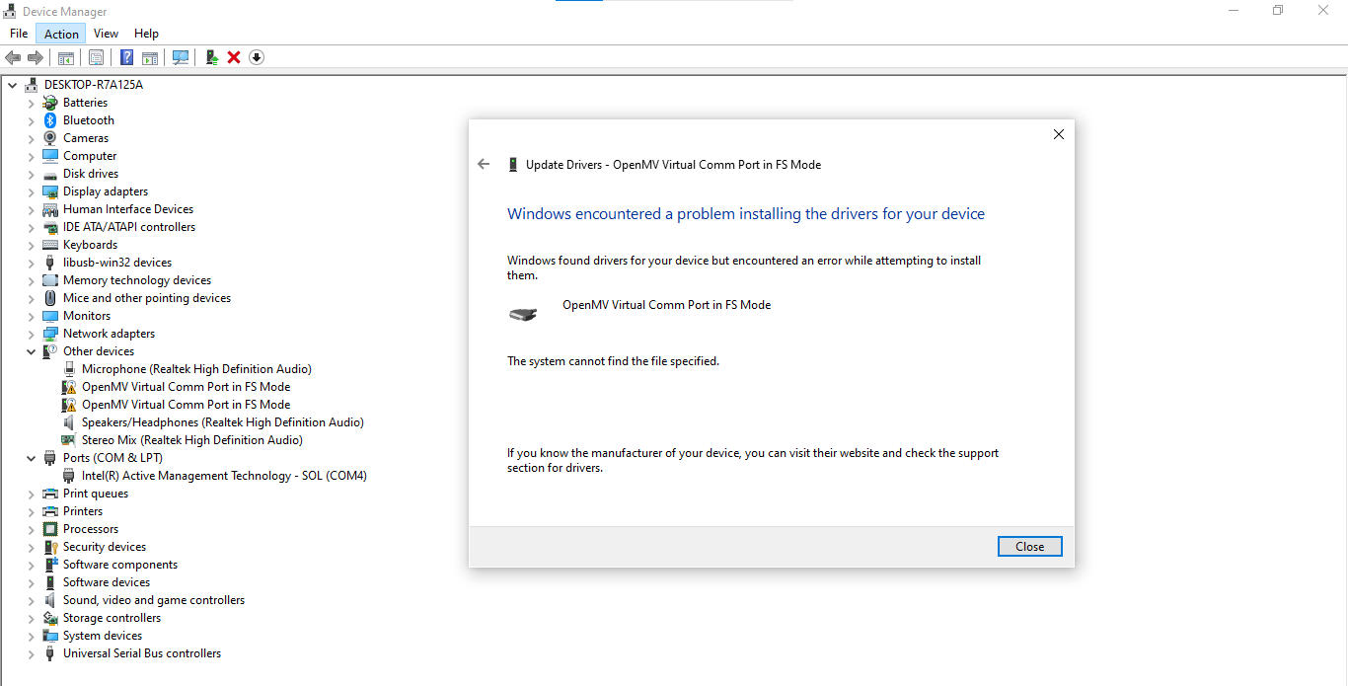Dismiss Update Drivers dialog with its X button
Viewport: 1348px width, 686px height.
[x=1059, y=134]
